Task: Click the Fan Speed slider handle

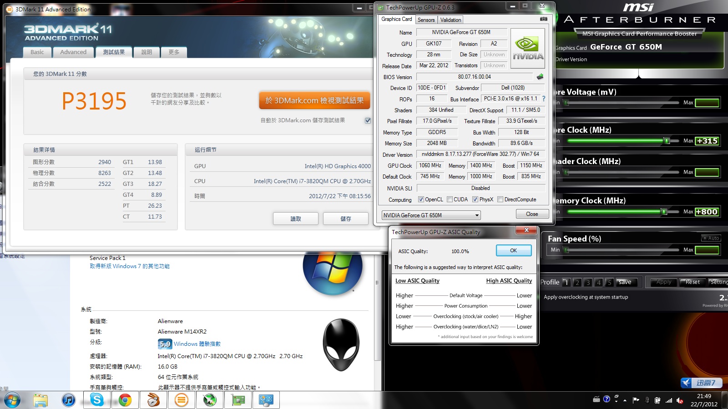Action: coord(566,250)
